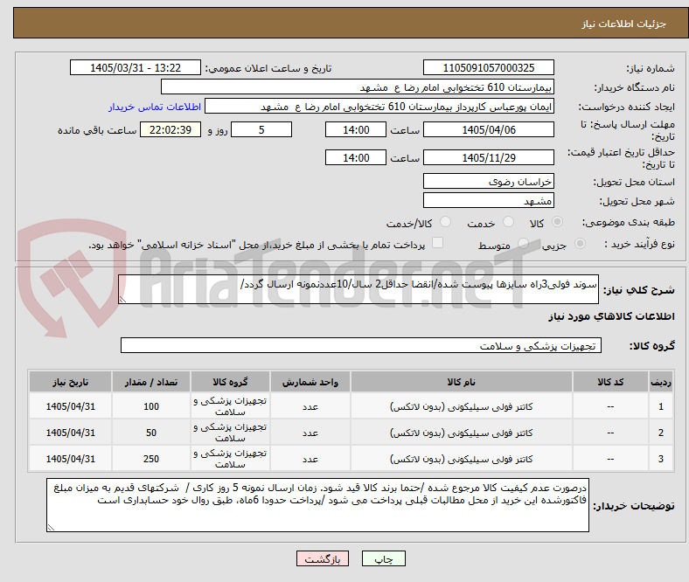
Task: Click the resize handle of the description textbox
Action: point(122,300)
